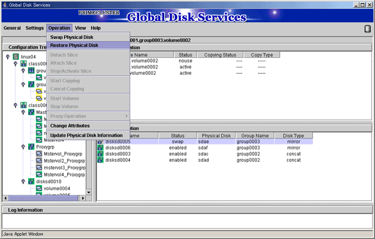Click the disksd0003 disk icon in table

tap(100, 154)
